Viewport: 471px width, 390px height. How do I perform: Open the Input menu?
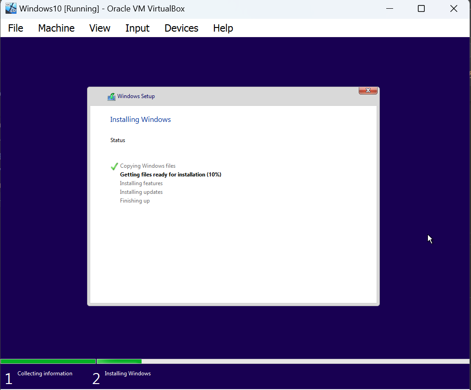tap(137, 28)
